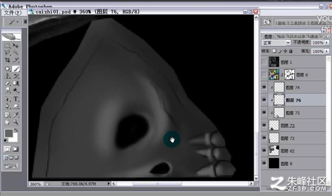332x196 pixels.
Task: Click Jump to ImageReady button
Action: tap(11, 166)
